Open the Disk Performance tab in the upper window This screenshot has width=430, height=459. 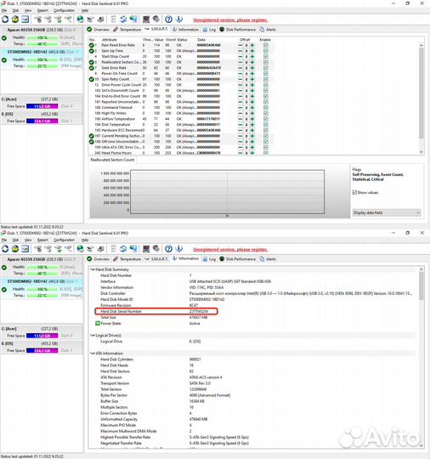tap(238, 30)
